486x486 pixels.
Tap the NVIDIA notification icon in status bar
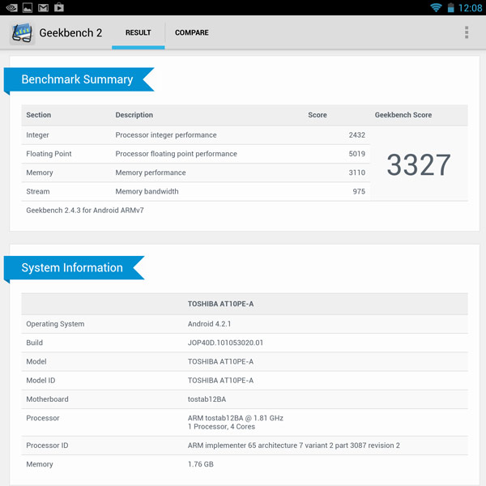pyautogui.click(x=12, y=7)
